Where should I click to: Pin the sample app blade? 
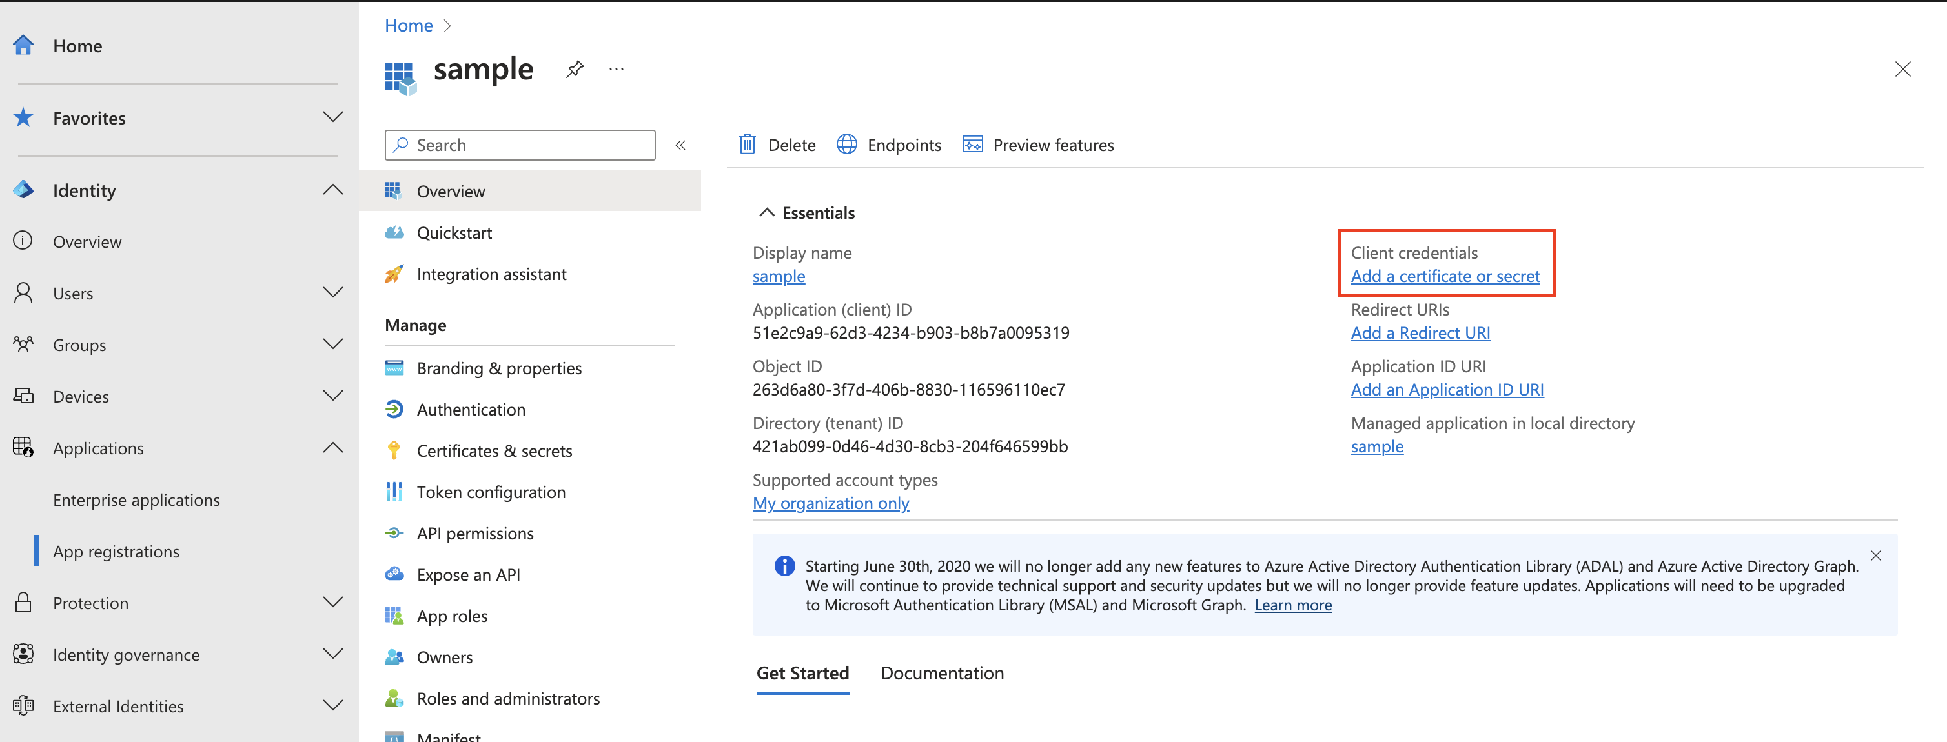point(575,70)
